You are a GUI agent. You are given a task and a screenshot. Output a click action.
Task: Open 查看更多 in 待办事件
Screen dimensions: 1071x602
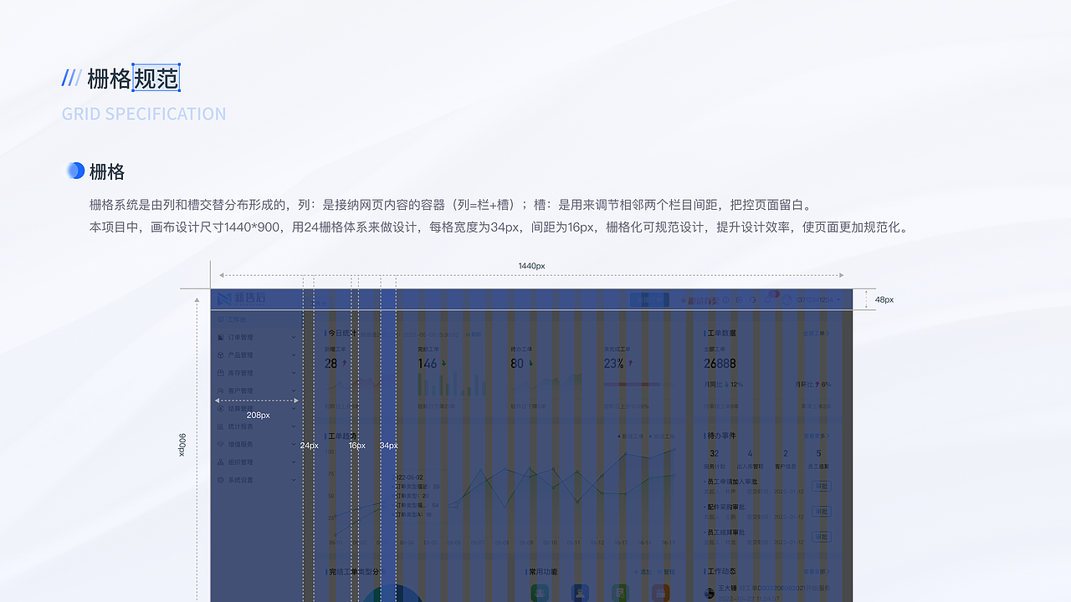click(817, 436)
